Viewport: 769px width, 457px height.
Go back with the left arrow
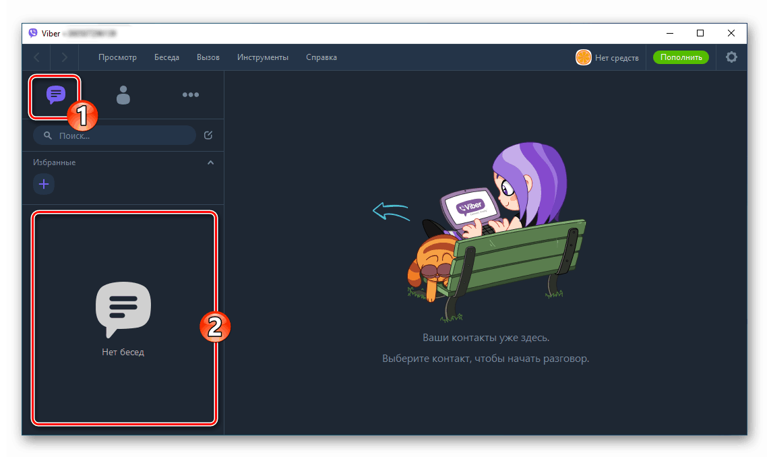click(37, 57)
